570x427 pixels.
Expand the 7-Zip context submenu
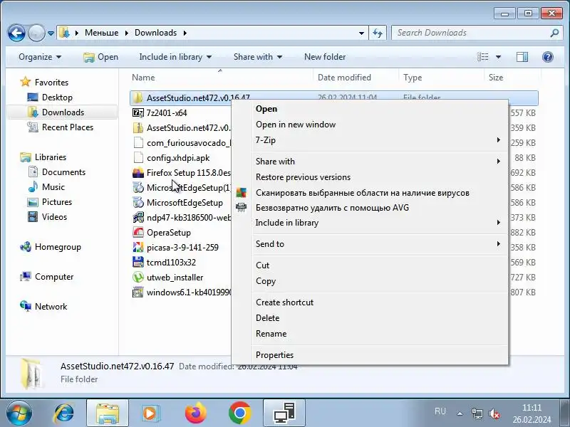370,140
